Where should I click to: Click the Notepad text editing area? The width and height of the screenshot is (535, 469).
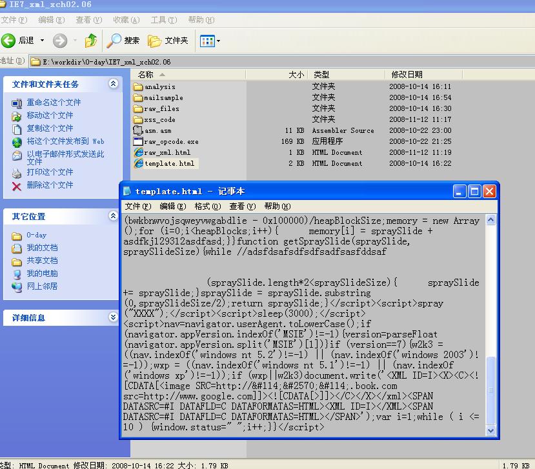point(304,325)
